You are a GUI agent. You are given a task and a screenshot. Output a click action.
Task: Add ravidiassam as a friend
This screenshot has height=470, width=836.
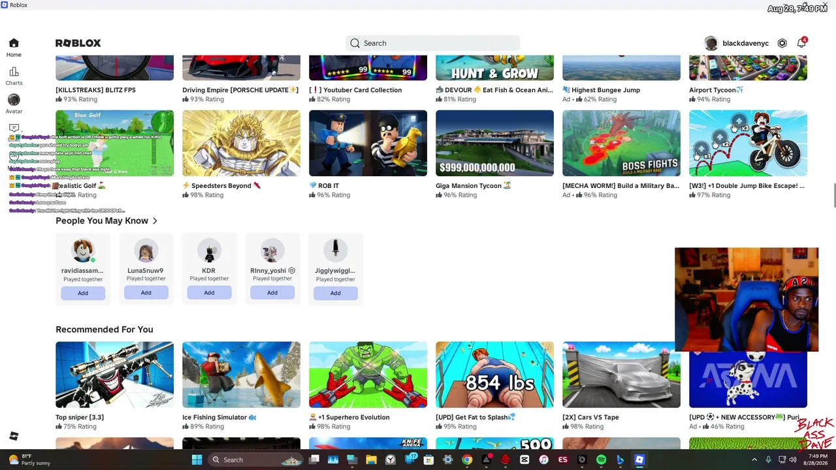click(x=83, y=293)
